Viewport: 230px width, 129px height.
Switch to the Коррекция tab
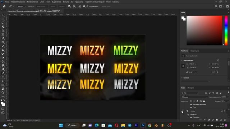tap(194, 51)
